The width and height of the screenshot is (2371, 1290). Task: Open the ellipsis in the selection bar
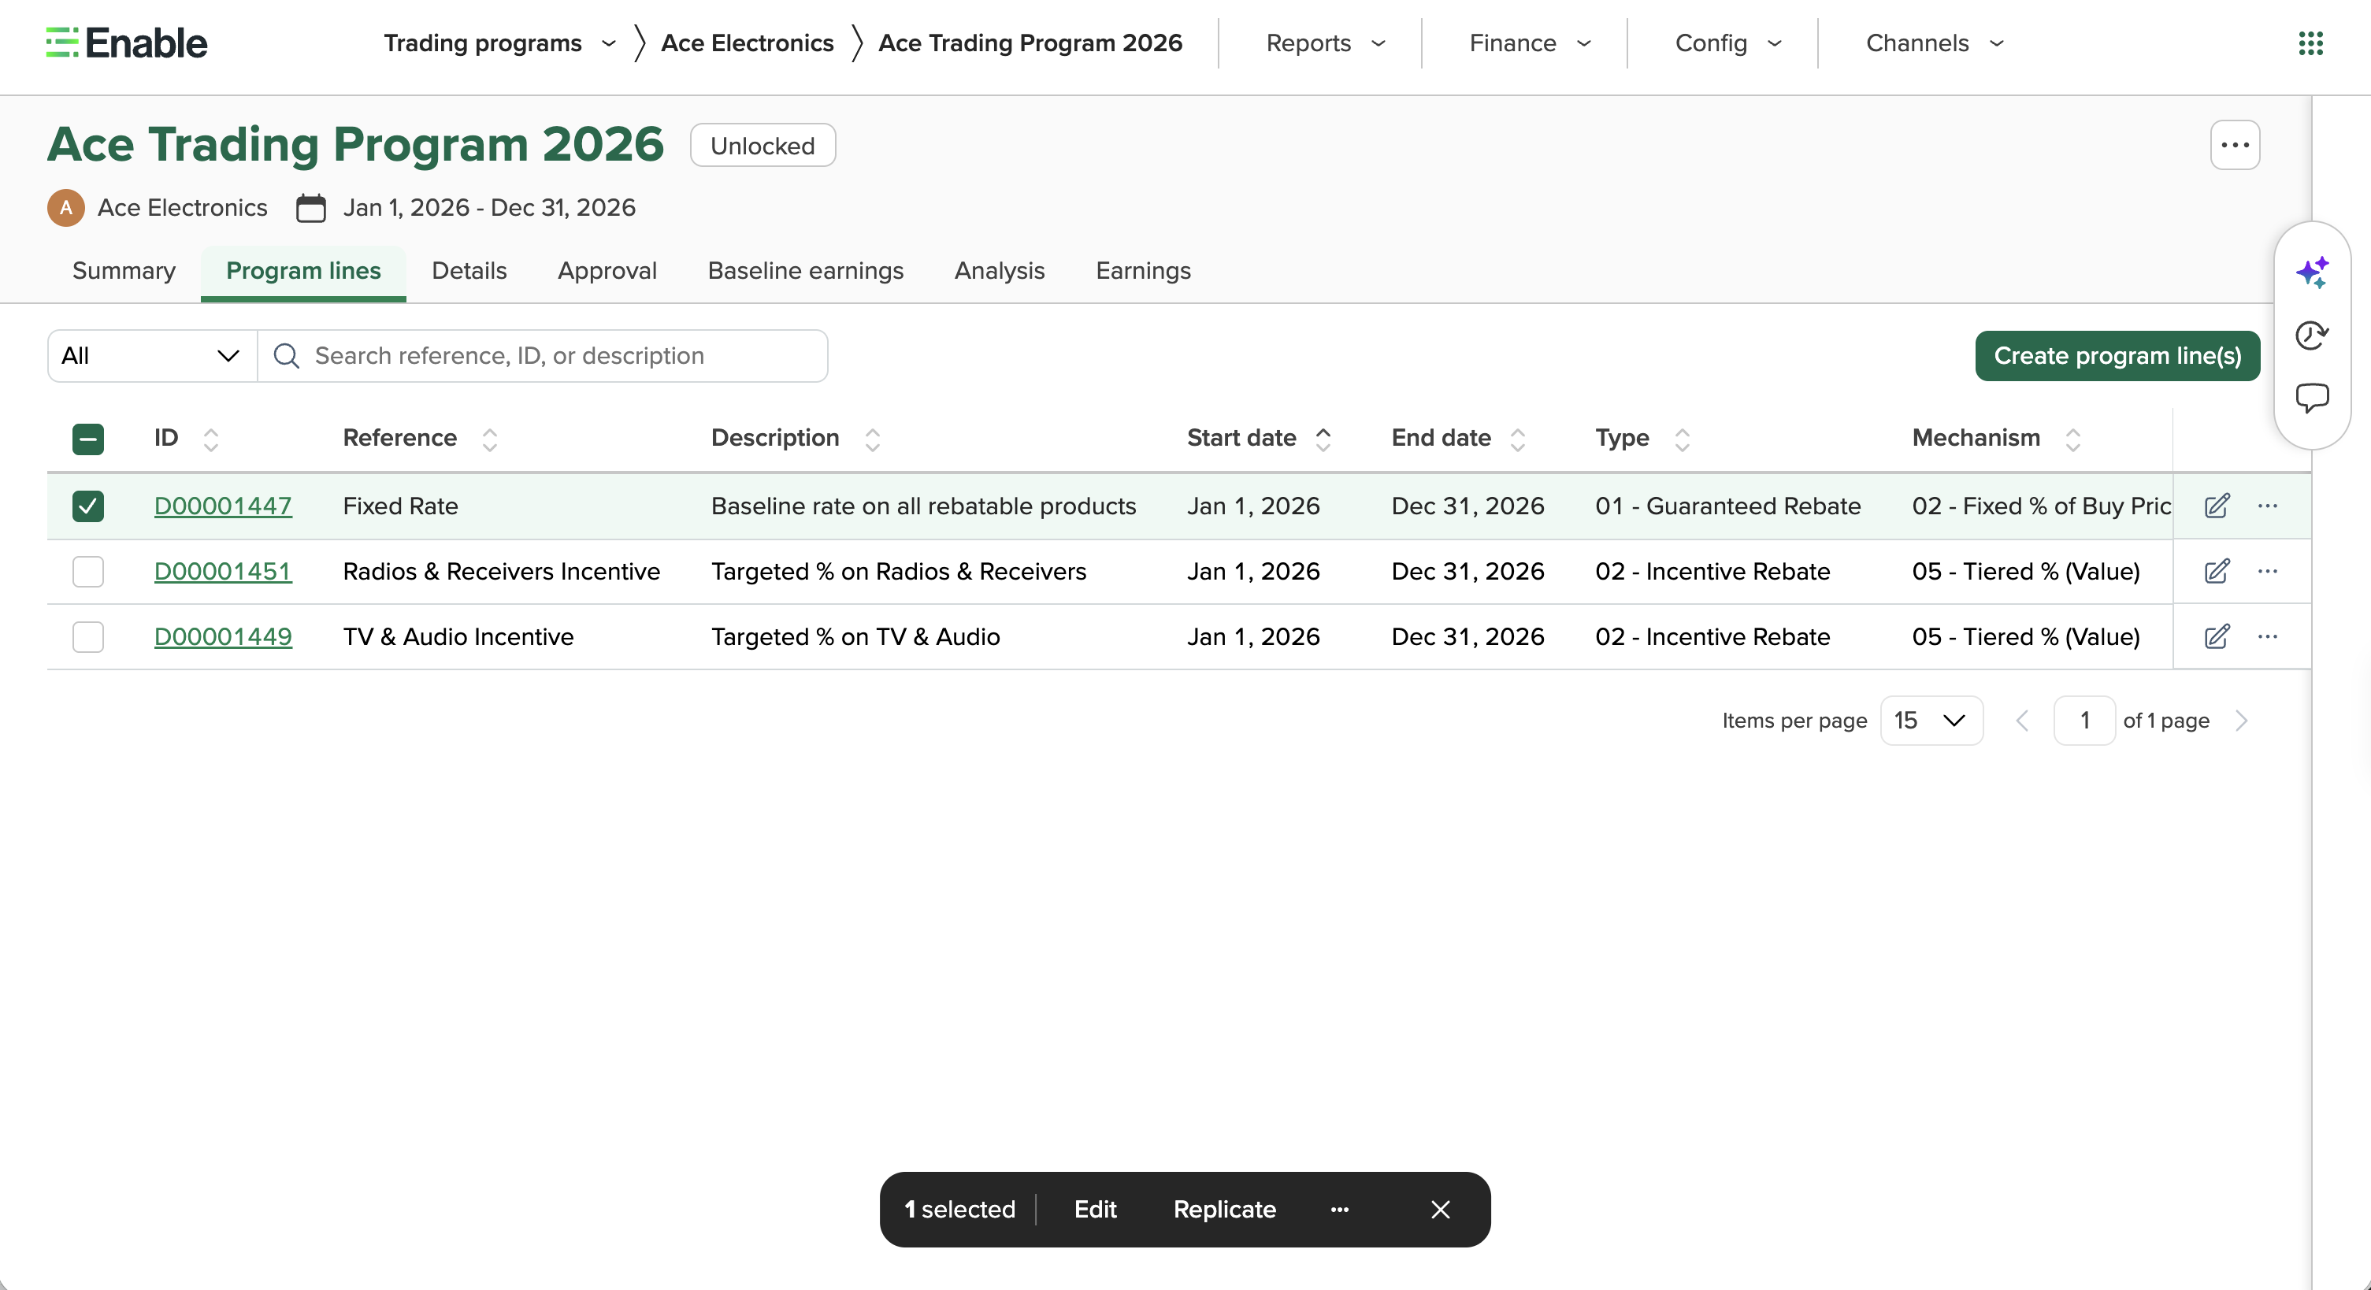1339,1209
